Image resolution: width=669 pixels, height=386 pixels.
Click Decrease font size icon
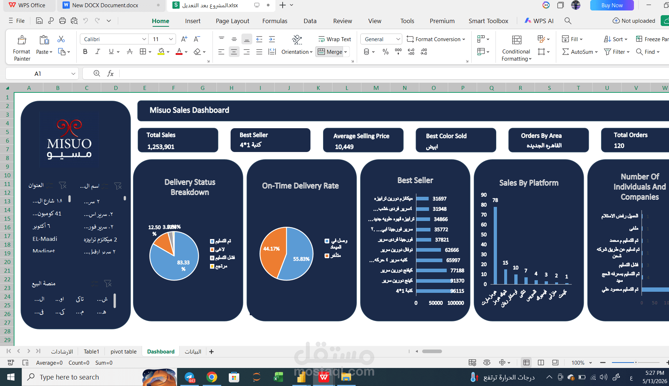point(197,39)
